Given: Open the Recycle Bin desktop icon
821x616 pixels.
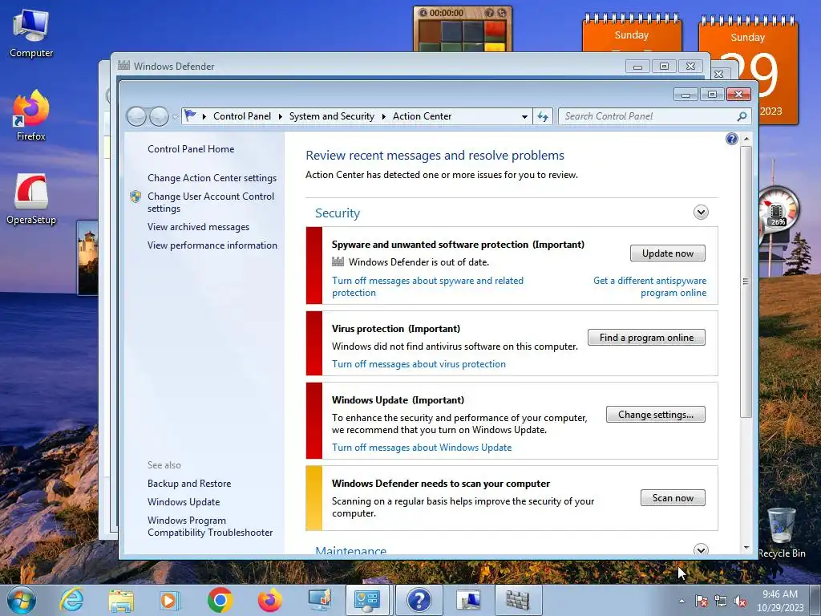Looking at the screenshot, I should click(781, 533).
